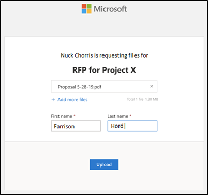Click the Last name label
Viewport: 208px width, 195px height.
[x=118, y=116]
